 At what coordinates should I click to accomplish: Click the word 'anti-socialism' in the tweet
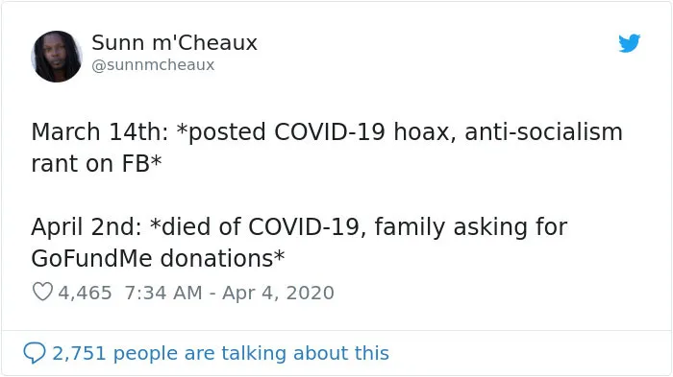click(x=543, y=131)
